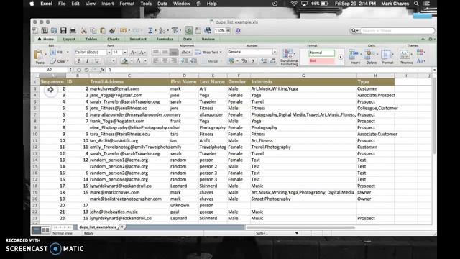Click the Merge button
The height and width of the screenshot is (259, 460).
(213, 61)
